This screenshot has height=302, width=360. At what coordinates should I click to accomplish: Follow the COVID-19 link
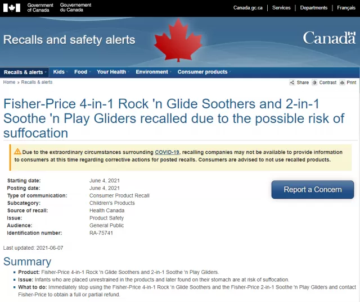coord(167,152)
